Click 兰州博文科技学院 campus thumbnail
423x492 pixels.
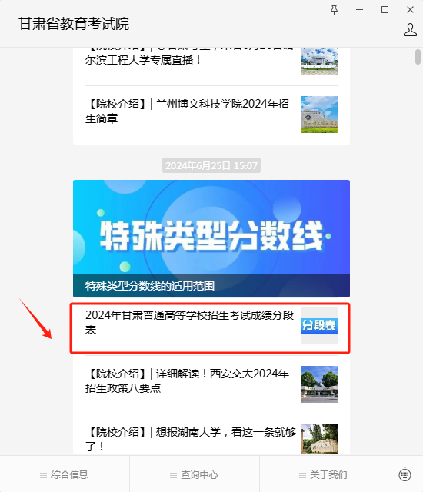[x=319, y=115]
